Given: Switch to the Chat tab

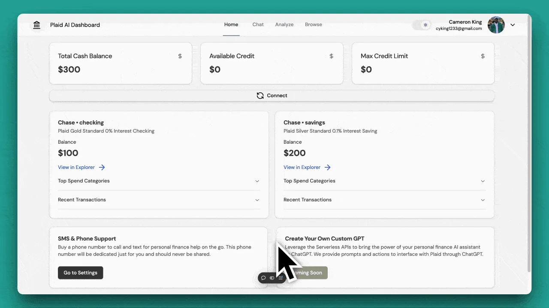Looking at the screenshot, I should click(x=258, y=25).
